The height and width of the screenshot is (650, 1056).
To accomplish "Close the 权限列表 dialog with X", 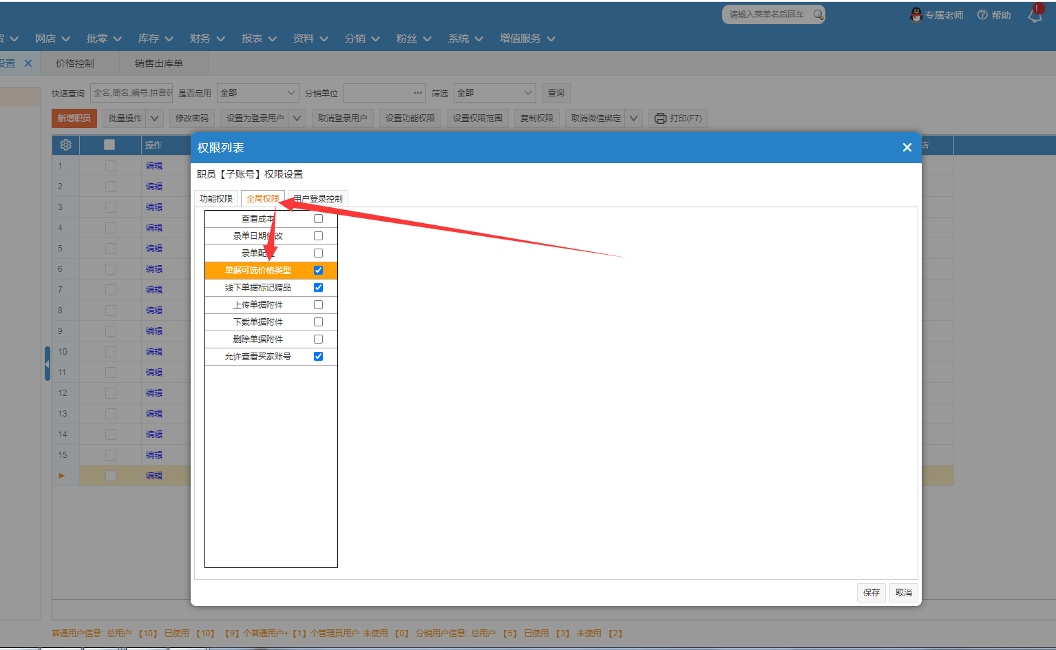I will [907, 147].
